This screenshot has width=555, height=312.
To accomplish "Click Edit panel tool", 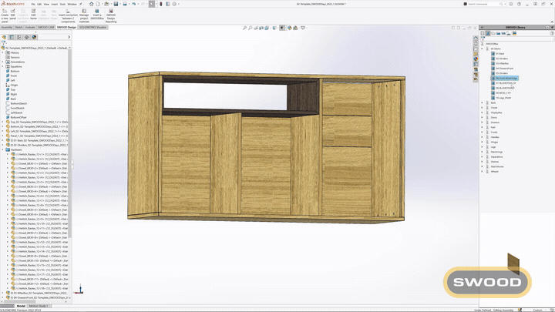I will pos(13,14).
